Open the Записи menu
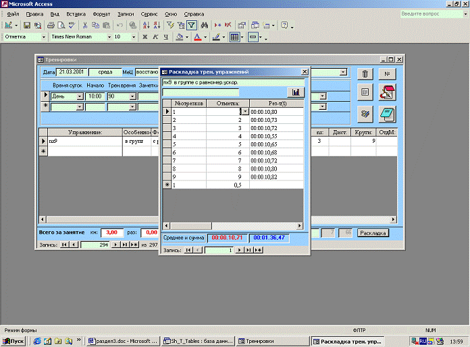470x347 pixels. [x=125, y=13]
